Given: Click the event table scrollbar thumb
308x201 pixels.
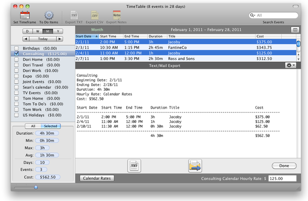Looking at the screenshot, I should tap(299, 44).
